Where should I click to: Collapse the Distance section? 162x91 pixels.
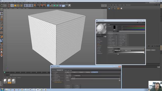(108, 47)
